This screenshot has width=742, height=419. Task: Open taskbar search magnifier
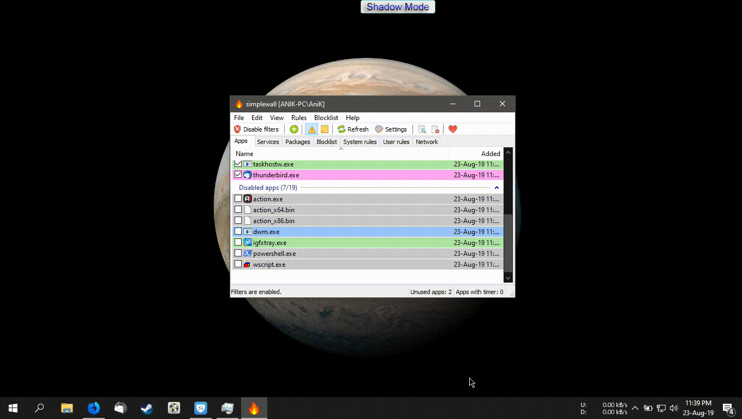39,408
